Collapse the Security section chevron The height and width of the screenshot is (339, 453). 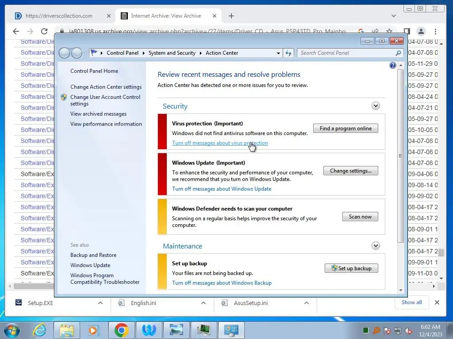376,106
